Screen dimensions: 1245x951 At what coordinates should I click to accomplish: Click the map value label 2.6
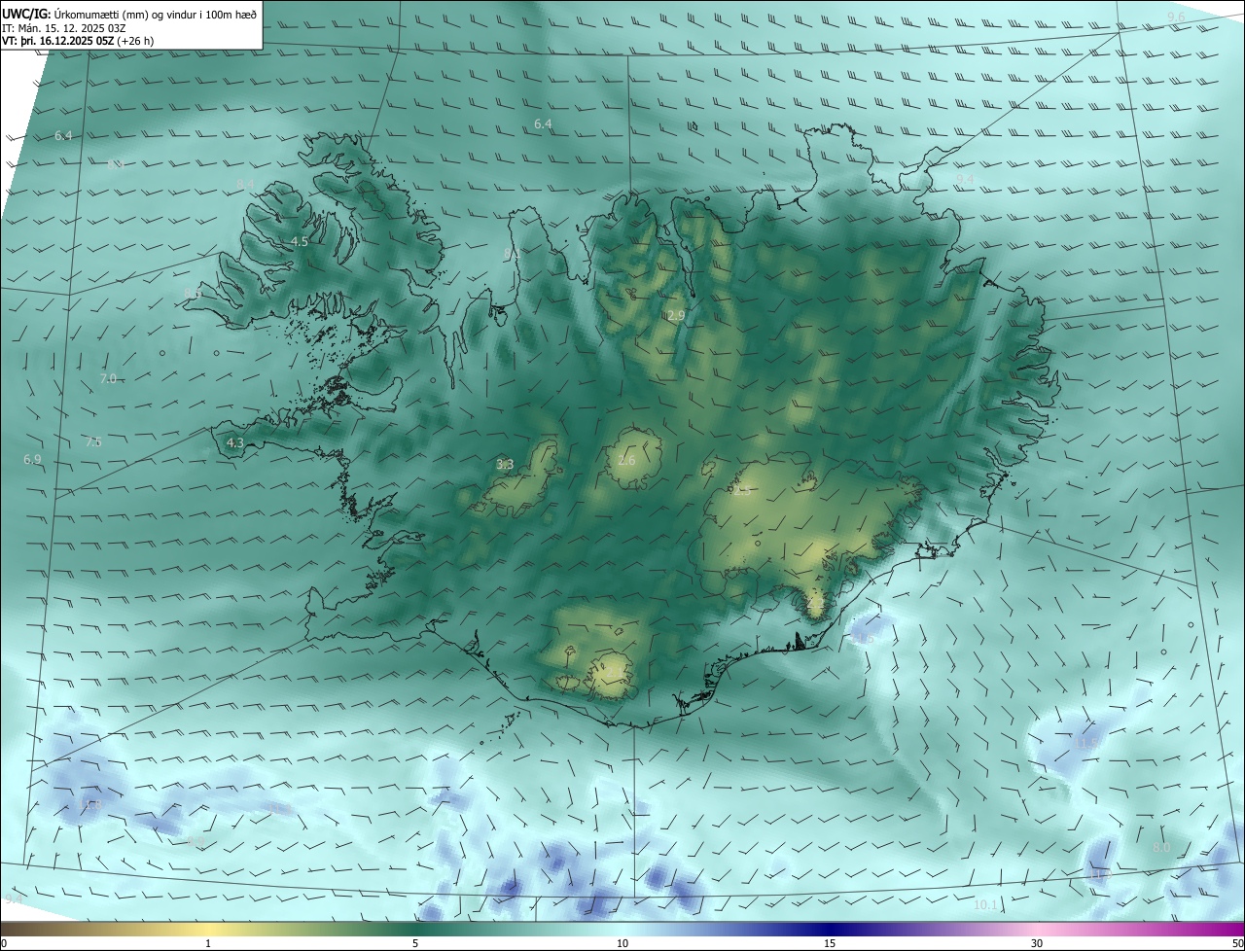click(x=626, y=460)
